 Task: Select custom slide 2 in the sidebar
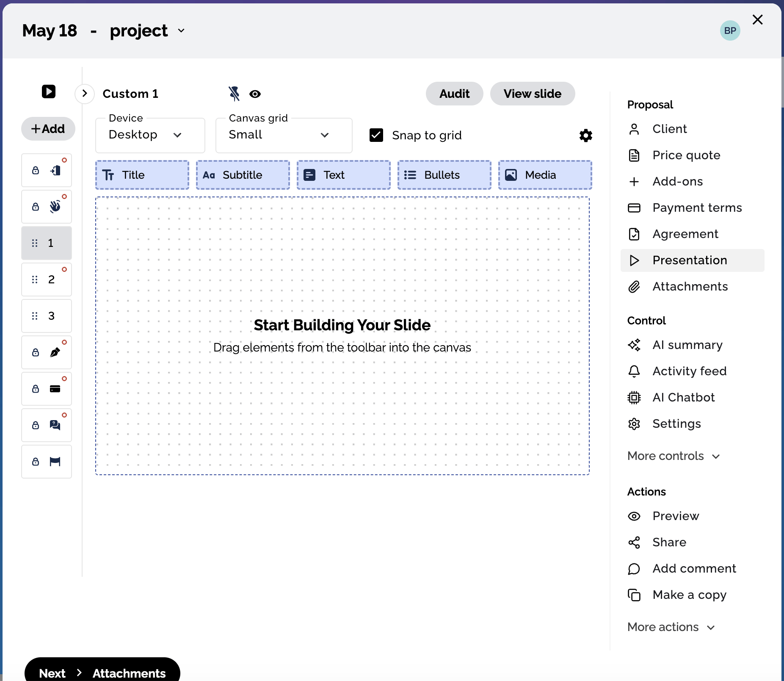(47, 280)
